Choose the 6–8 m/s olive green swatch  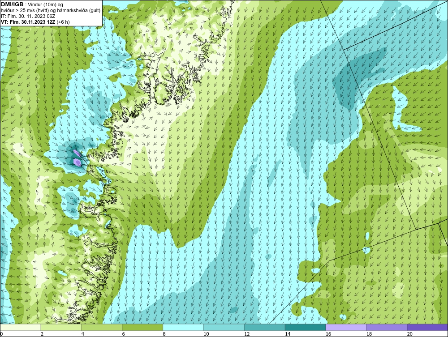[x=142, y=327]
